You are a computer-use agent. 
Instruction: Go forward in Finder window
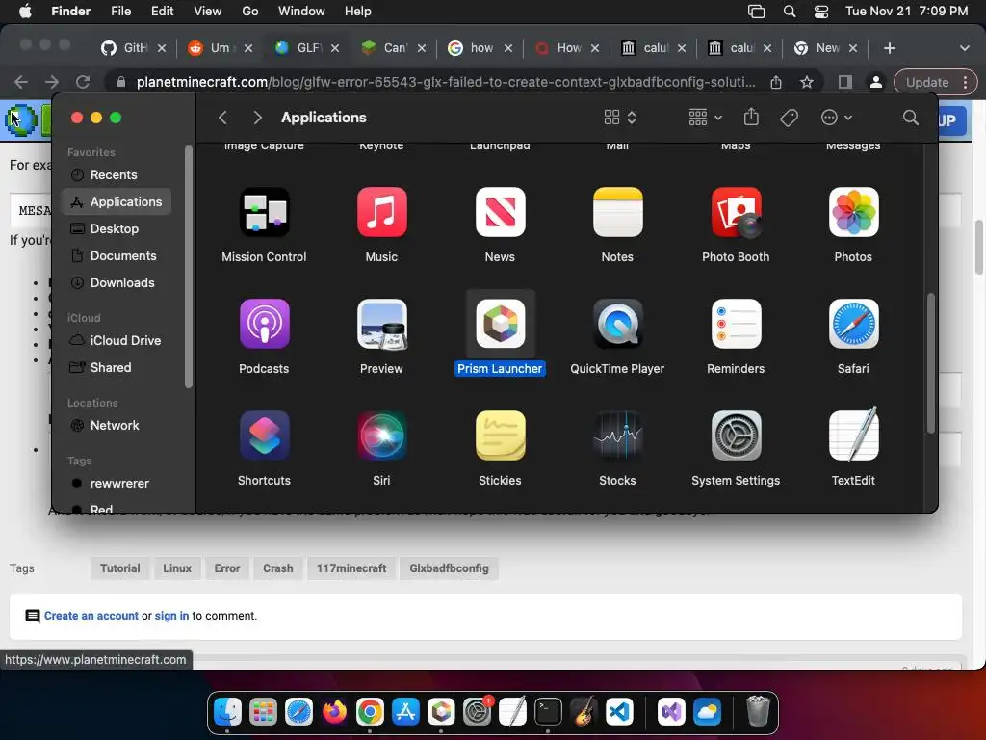(257, 118)
